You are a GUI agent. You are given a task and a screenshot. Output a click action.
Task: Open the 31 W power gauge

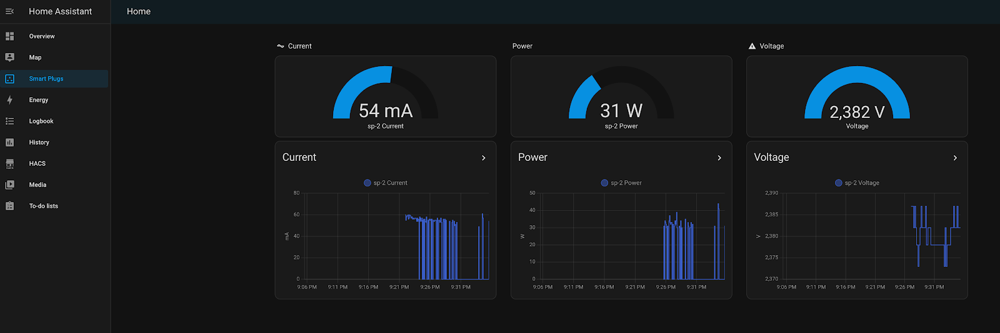click(x=621, y=97)
